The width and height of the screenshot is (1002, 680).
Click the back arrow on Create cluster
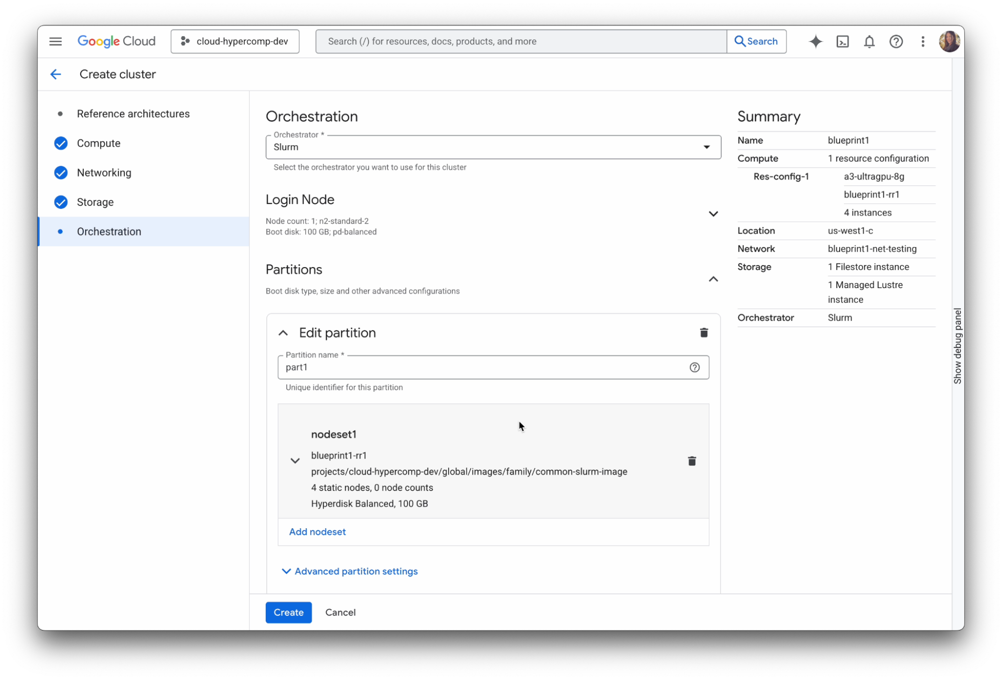pos(56,74)
